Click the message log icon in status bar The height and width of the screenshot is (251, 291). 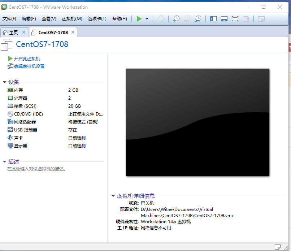tap(277, 247)
